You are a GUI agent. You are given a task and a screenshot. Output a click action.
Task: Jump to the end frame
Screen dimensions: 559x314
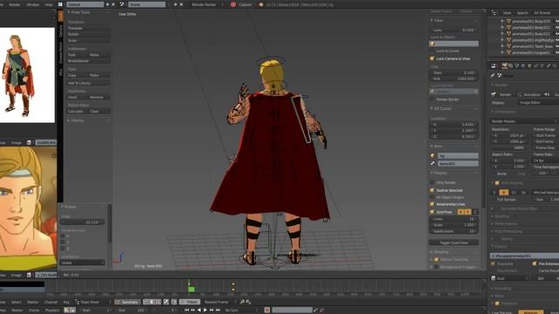point(217,311)
